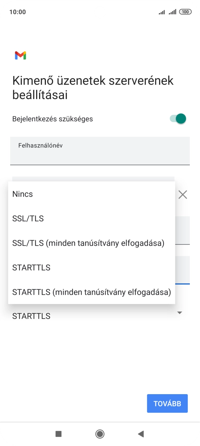Expand the dropdown chevron next to STARTTLS
The image size is (200, 446).
pos(180,313)
